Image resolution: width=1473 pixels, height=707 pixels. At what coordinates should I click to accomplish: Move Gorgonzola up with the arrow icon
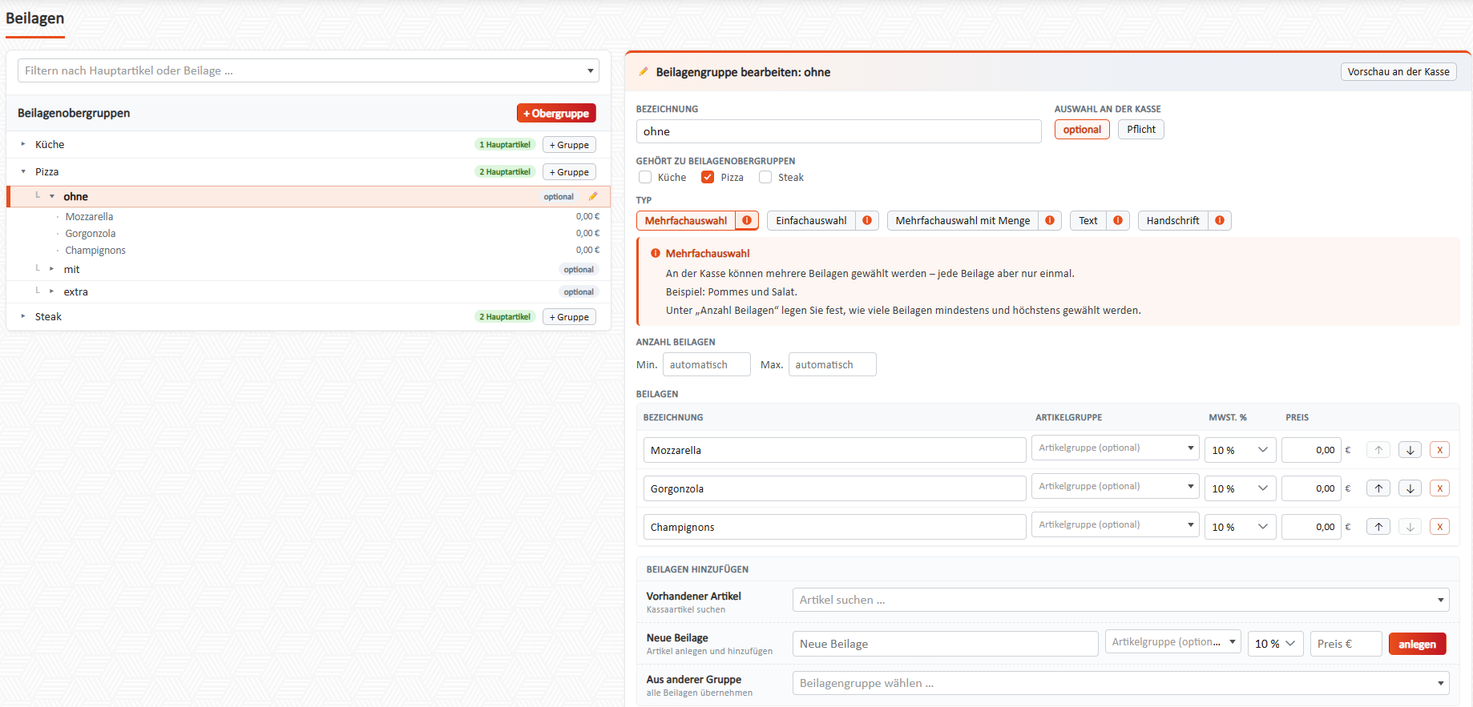(x=1378, y=488)
